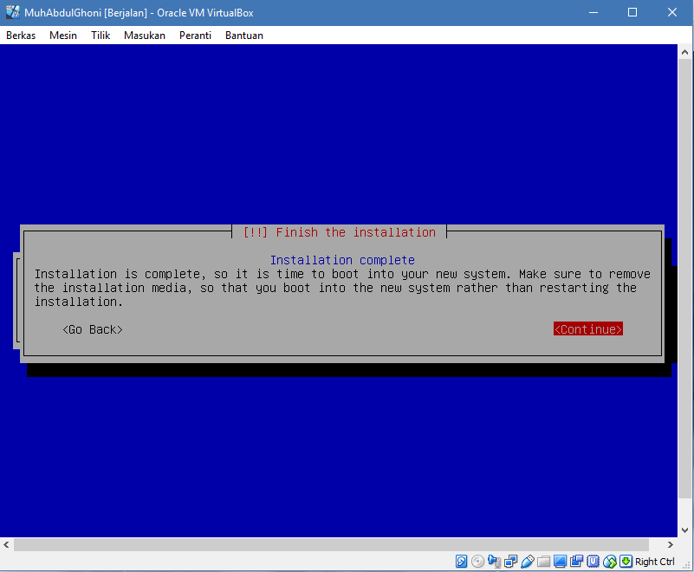This screenshot has height=572, width=694.
Task: Click the vertical scrollbar down arrow
Action: click(x=684, y=530)
